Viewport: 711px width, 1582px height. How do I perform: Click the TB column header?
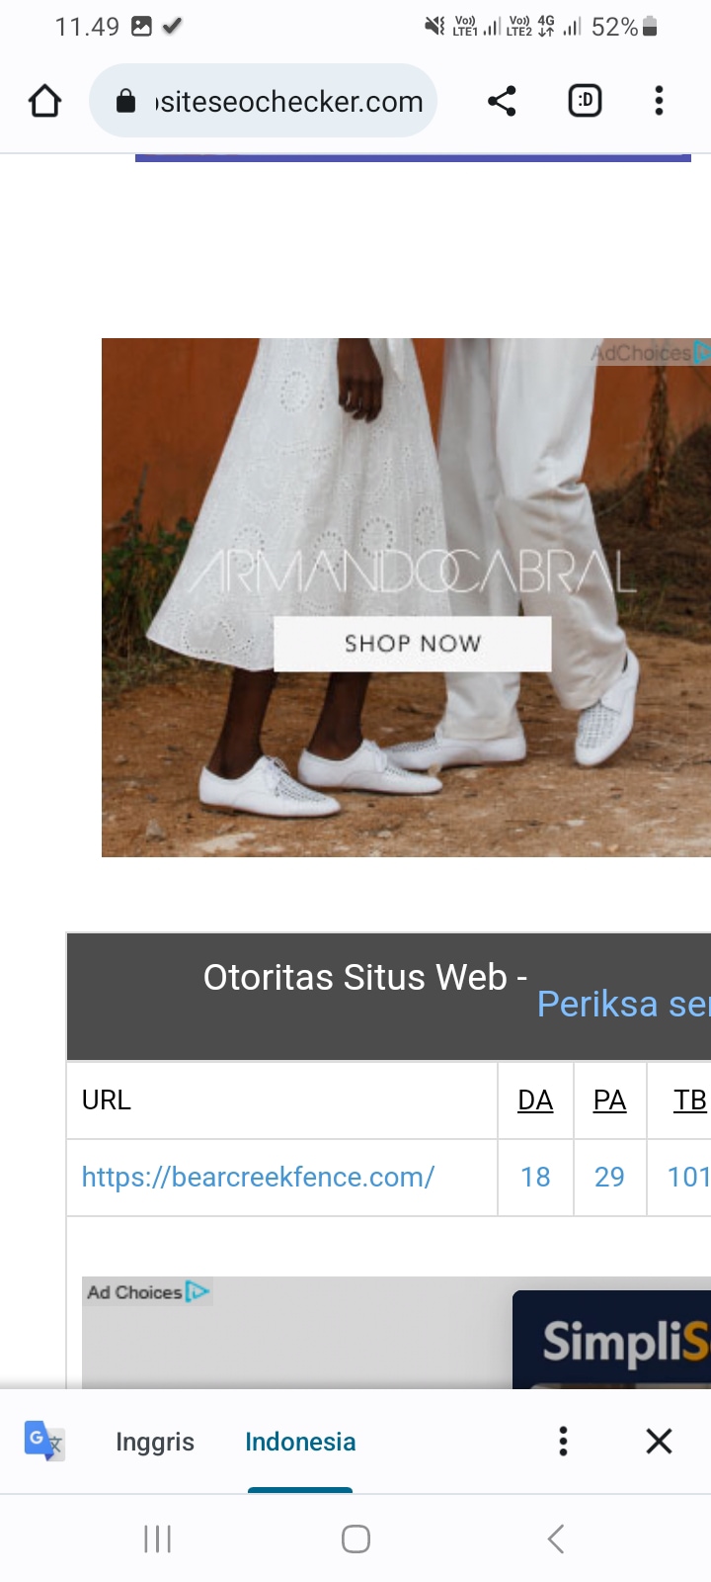tap(690, 1100)
